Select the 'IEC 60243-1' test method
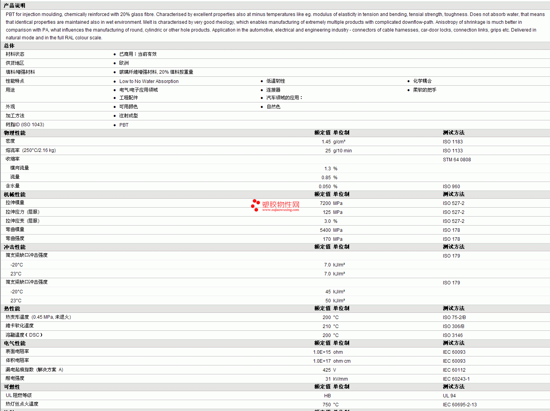550x411 pixels. [456, 379]
